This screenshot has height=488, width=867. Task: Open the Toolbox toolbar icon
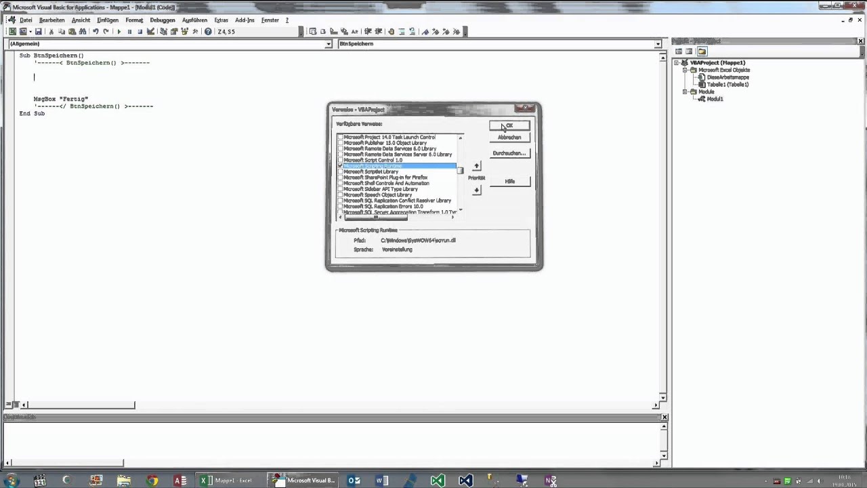click(x=194, y=31)
